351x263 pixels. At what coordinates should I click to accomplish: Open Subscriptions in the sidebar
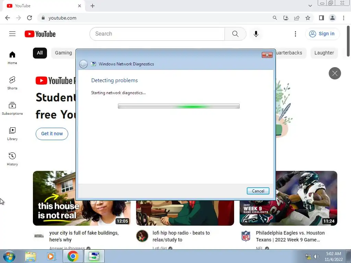(12, 109)
